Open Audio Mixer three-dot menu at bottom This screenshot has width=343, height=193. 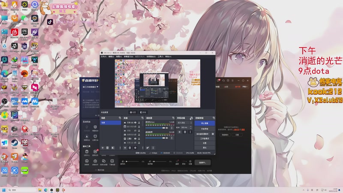tap(153, 148)
